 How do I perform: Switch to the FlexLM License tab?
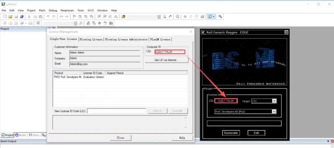tap(160, 40)
